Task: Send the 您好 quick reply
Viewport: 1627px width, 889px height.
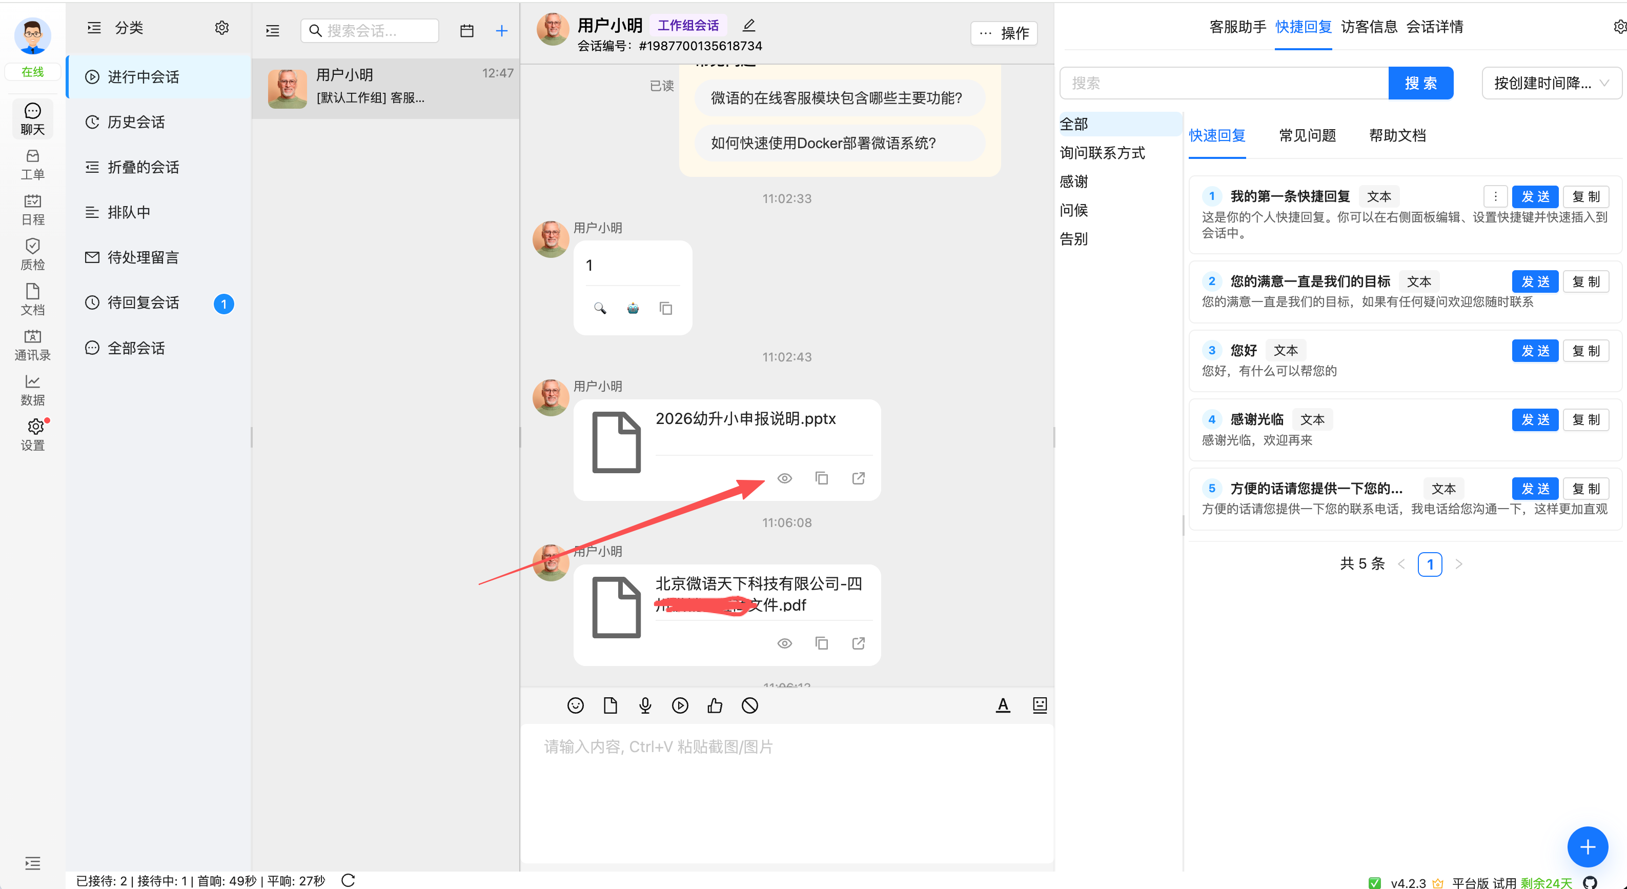Action: click(1535, 351)
